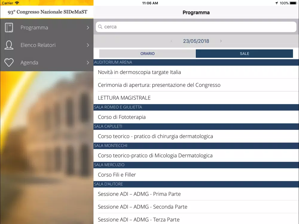Tap the SALA MERCUZIO section header
Screen dimensions: 299x224
196,165
